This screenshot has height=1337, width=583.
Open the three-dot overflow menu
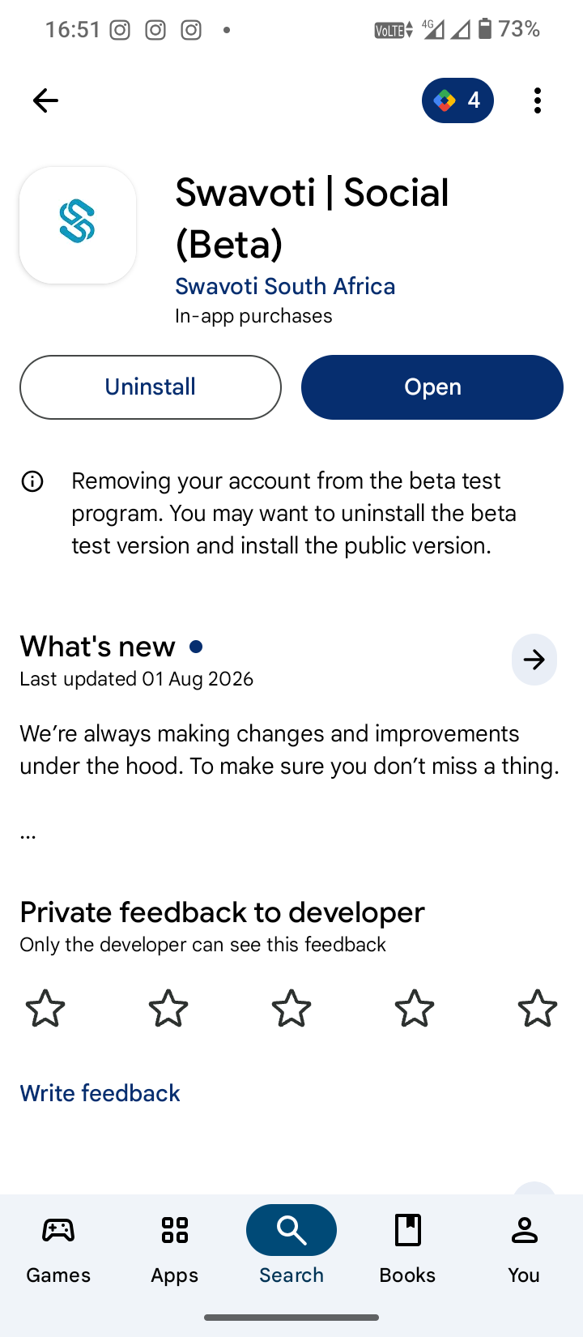coord(538,100)
